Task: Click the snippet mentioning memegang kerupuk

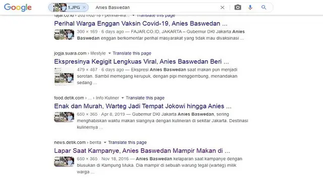Action: point(157,76)
